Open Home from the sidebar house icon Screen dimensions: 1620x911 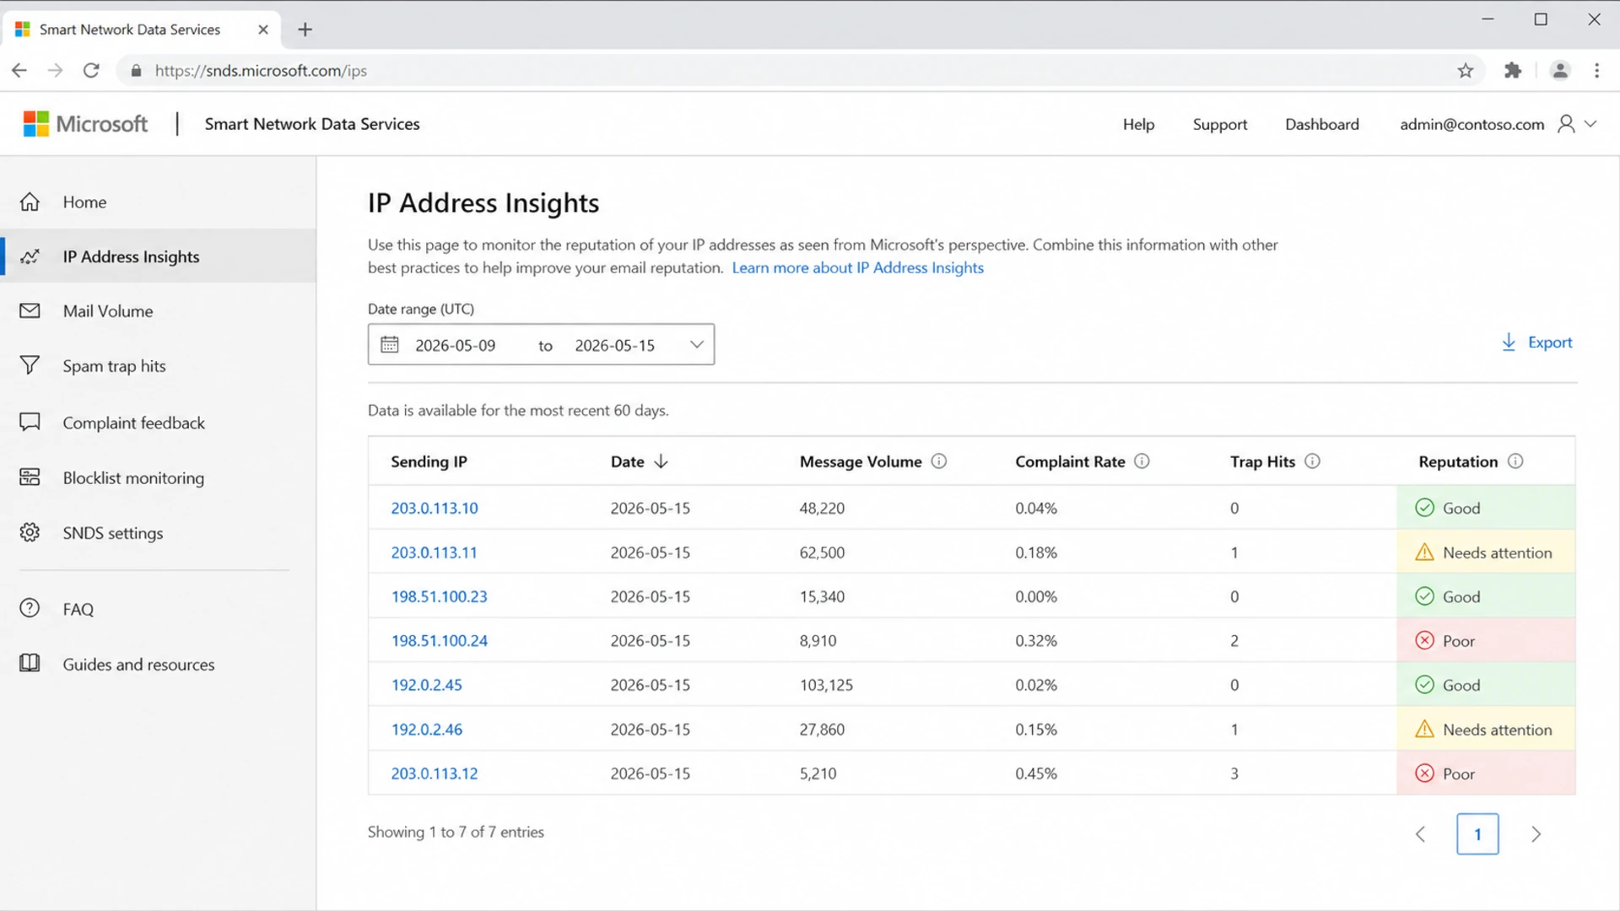tap(30, 202)
